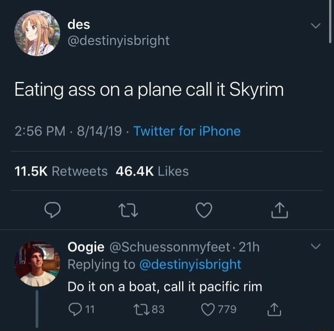View des anime profile picture
This screenshot has height=331, width=334.
pos(37,33)
